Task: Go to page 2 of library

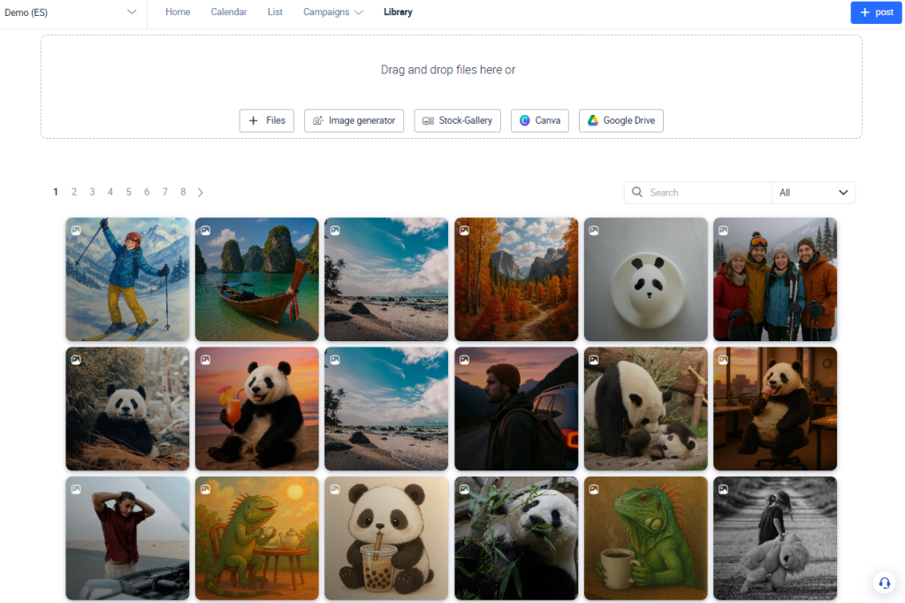Action: [x=74, y=192]
